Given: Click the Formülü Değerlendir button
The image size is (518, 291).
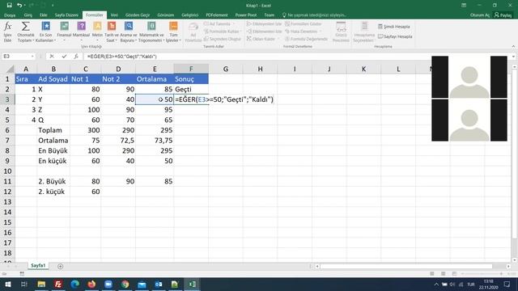Looking at the screenshot, I should point(306,39).
